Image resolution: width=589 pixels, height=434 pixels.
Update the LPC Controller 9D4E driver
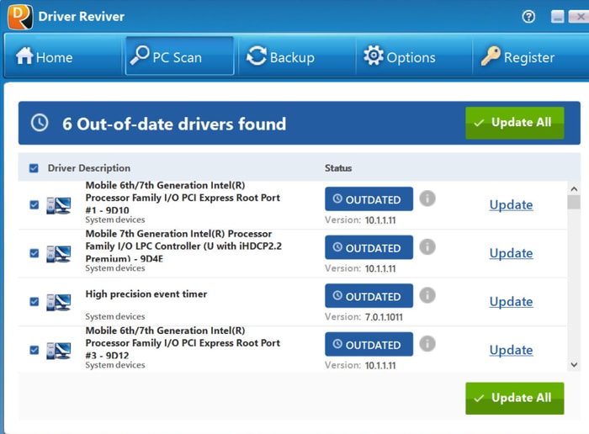tap(512, 253)
